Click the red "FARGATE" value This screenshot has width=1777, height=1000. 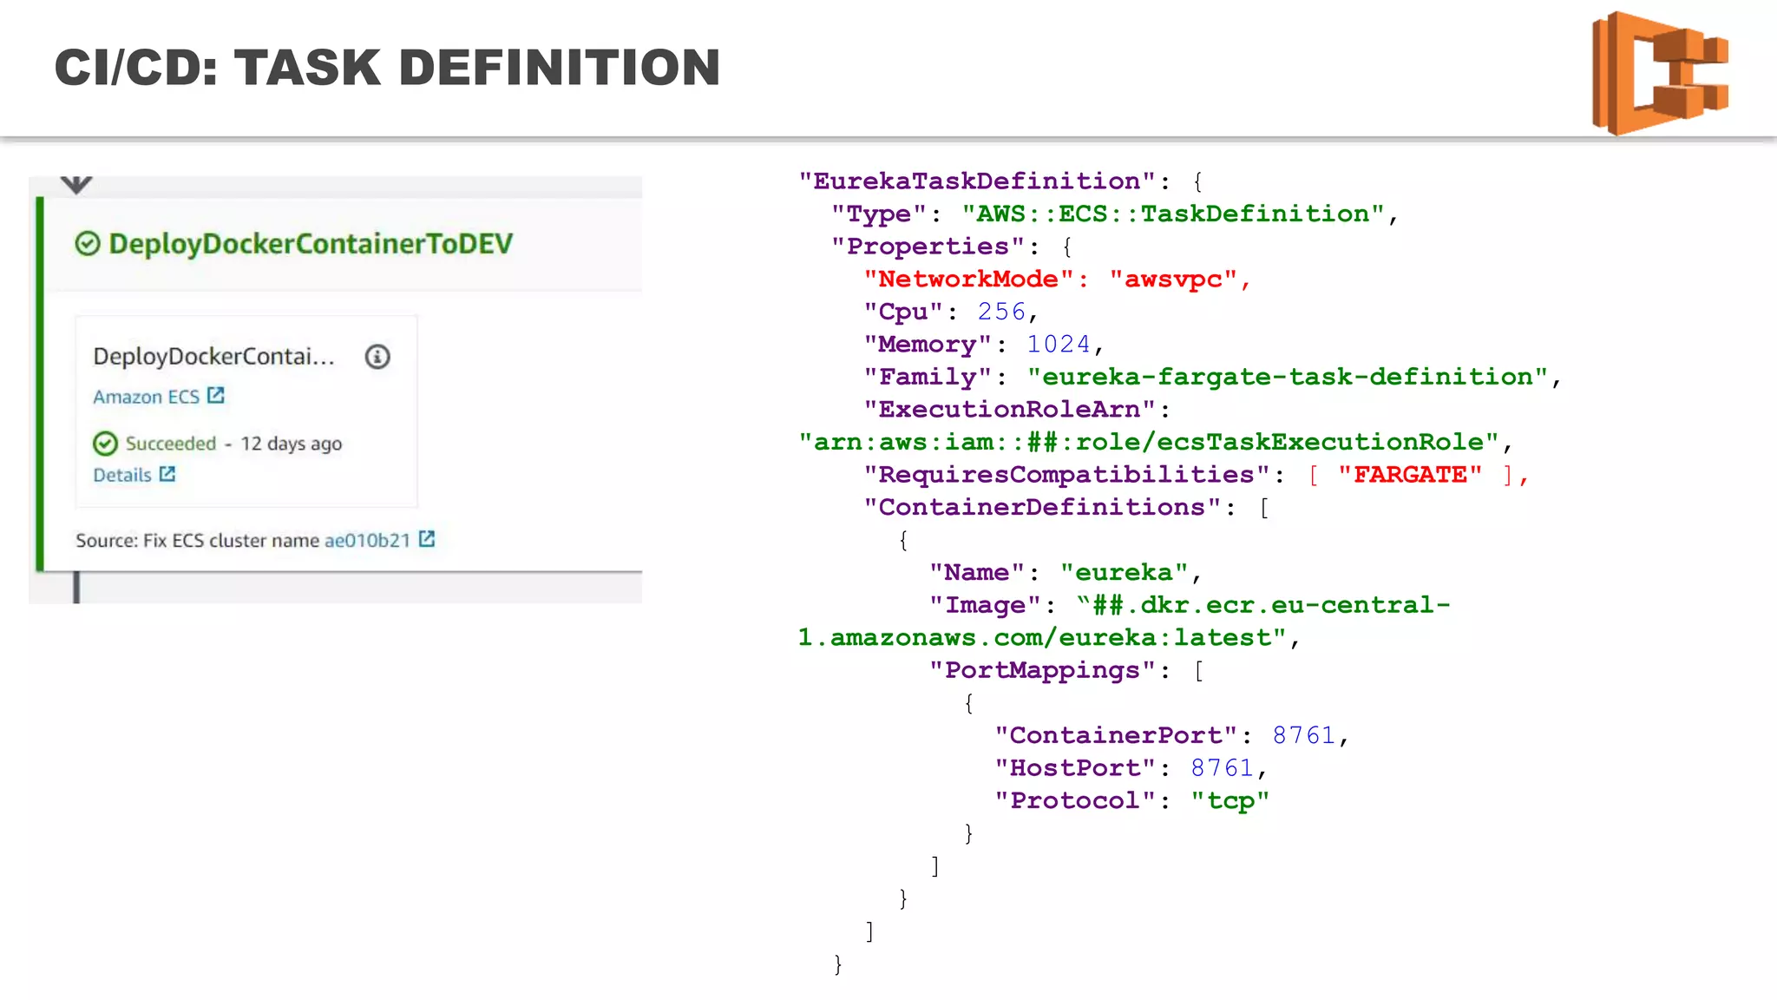pos(1410,475)
